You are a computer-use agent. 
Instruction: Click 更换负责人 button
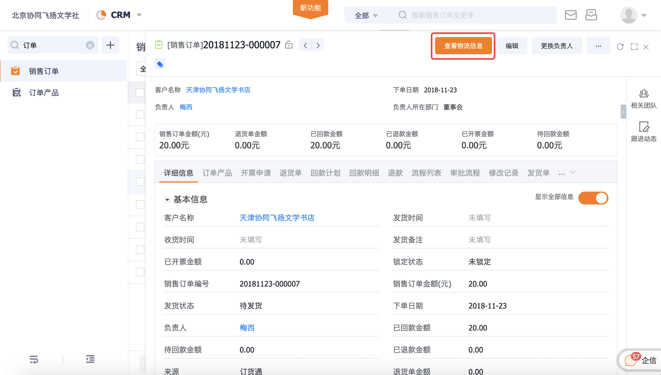pyautogui.click(x=557, y=46)
